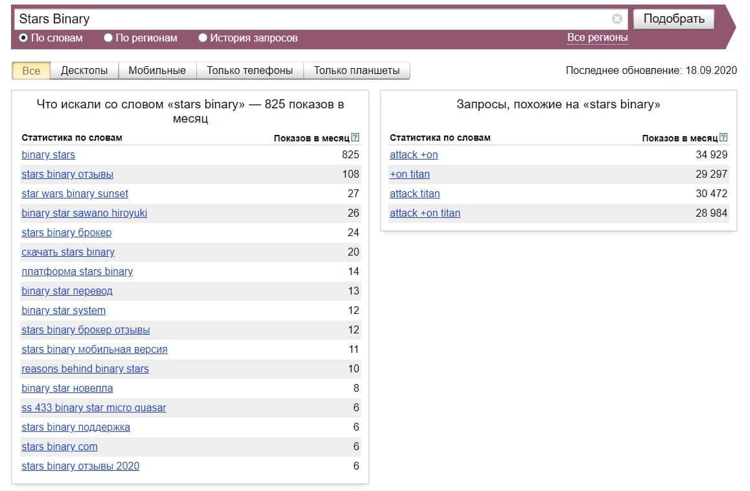Open the 'Все регионы' region selector
750x491 pixels.
coord(597,38)
